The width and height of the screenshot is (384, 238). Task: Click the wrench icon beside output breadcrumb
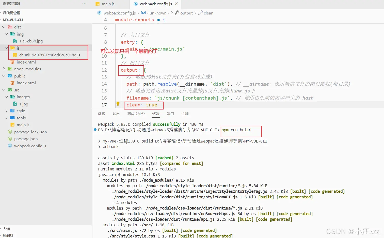(177, 13)
